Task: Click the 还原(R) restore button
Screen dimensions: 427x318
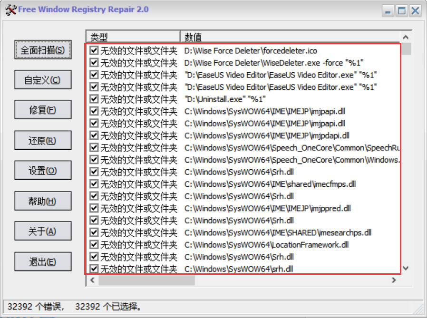Action: tap(43, 141)
